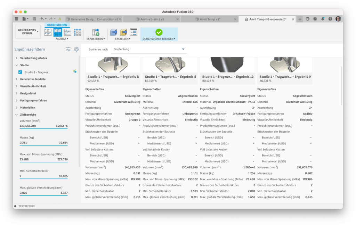Screen dimensions: 356x226
Task: Adjust the Masse (kg) range slider
Action: point(43,145)
